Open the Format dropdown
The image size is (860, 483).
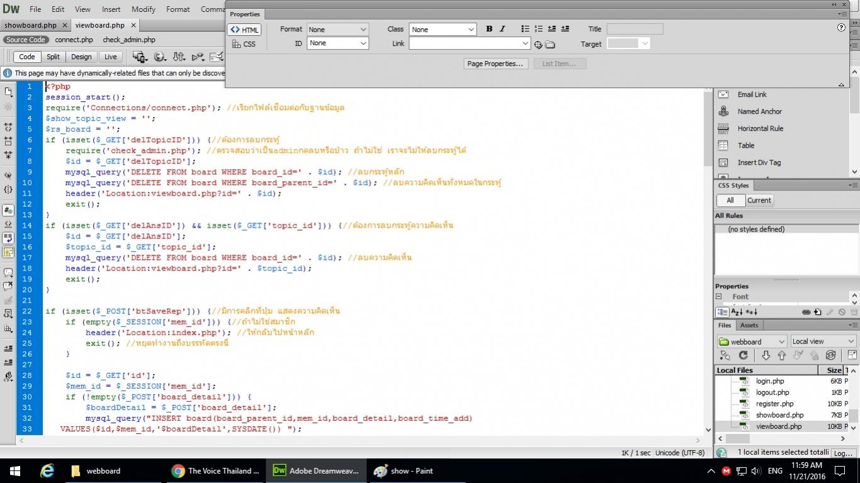coord(337,30)
